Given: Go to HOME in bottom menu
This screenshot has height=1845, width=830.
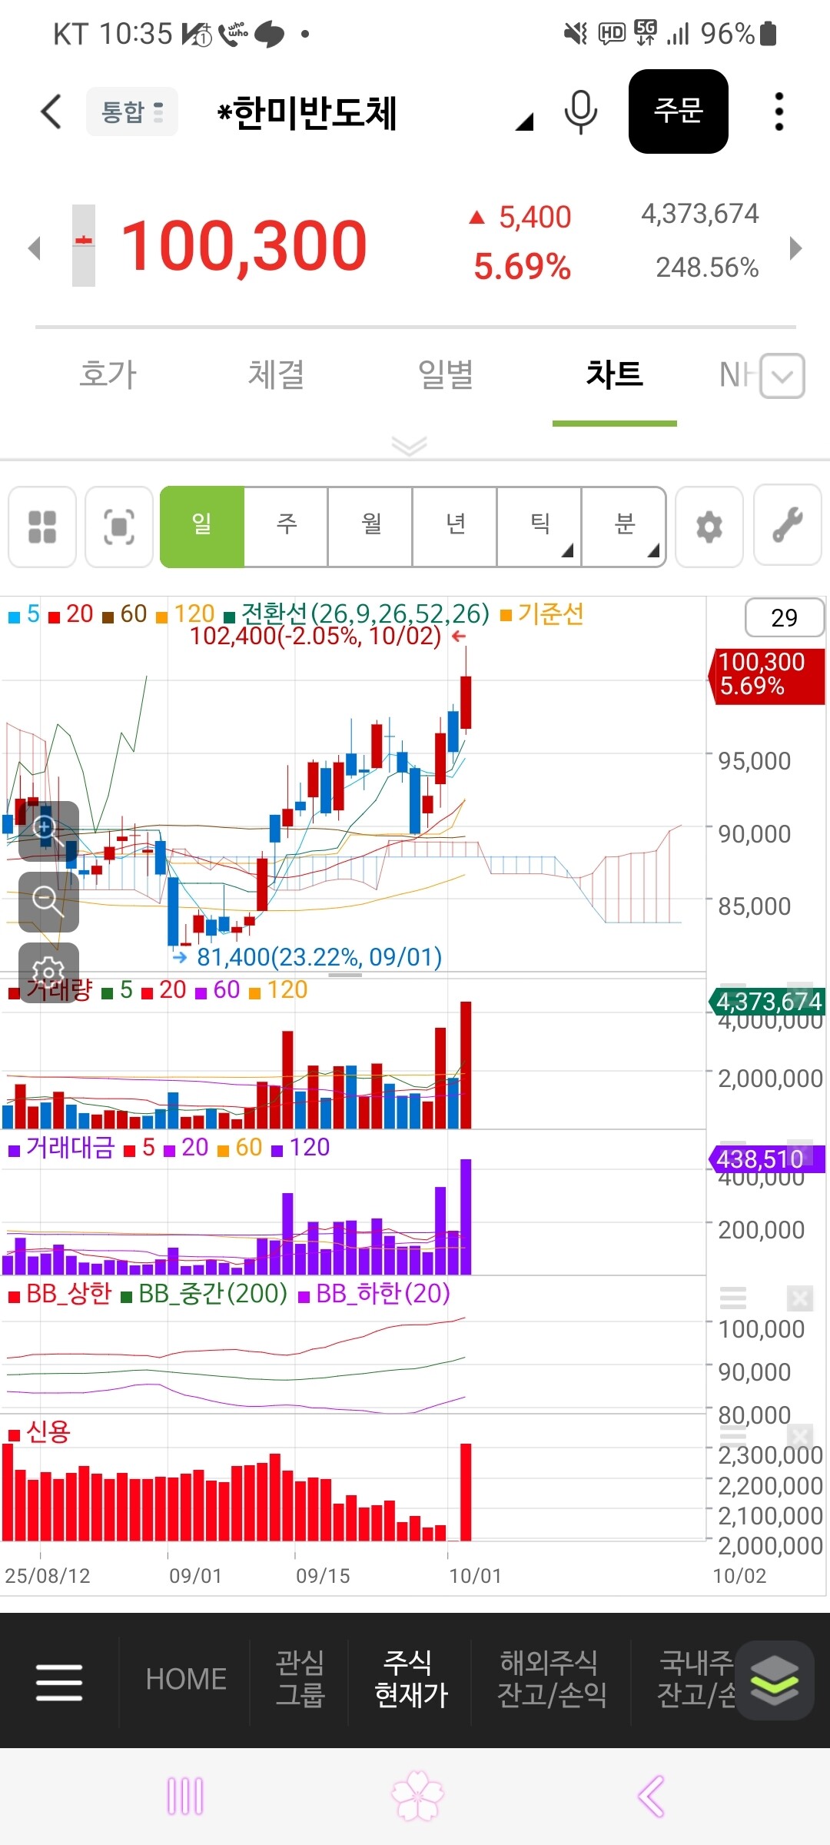Looking at the screenshot, I should coord(186,1679).
